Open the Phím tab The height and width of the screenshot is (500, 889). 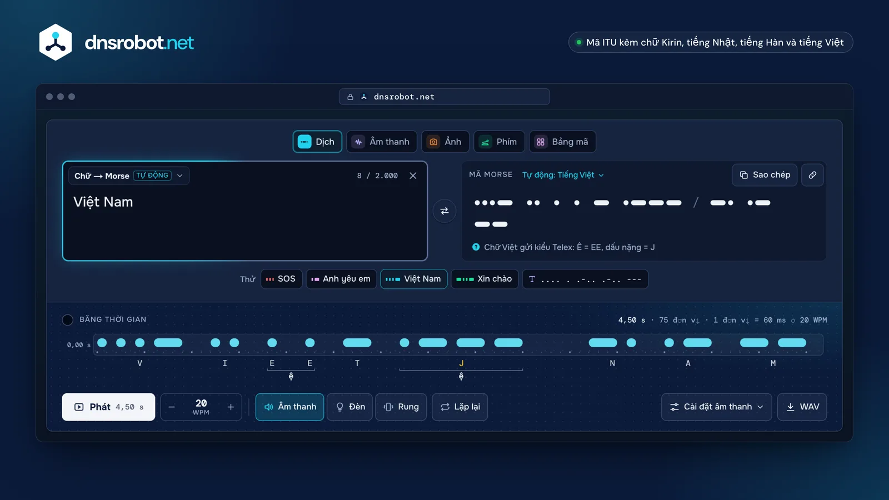tap(499, 142)
